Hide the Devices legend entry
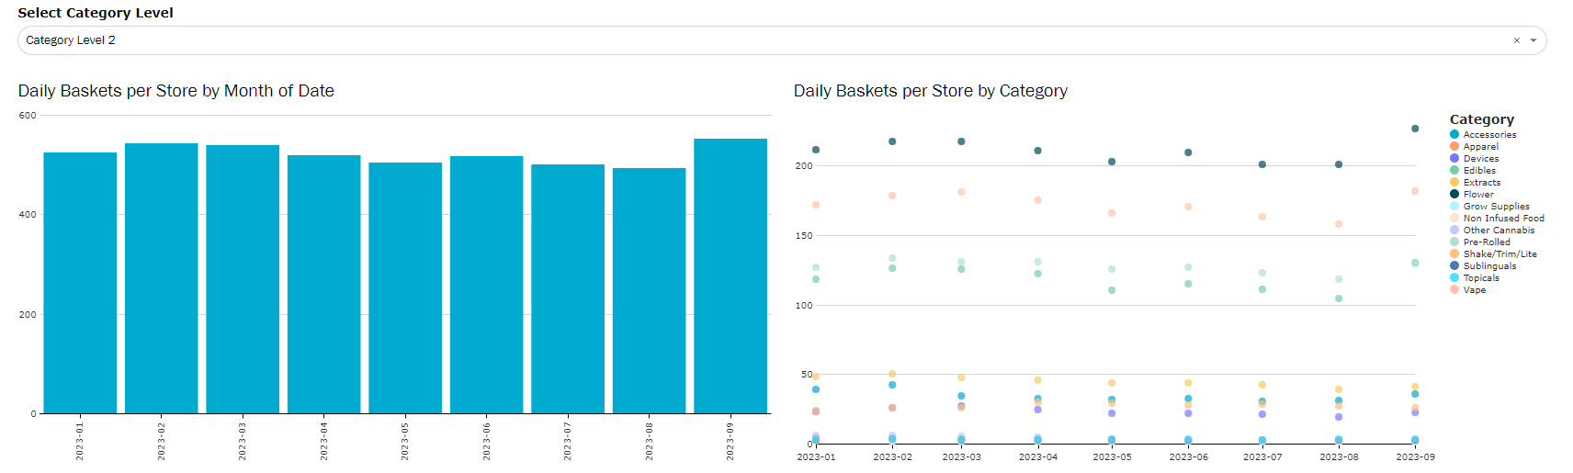 tap(1480, 159)
